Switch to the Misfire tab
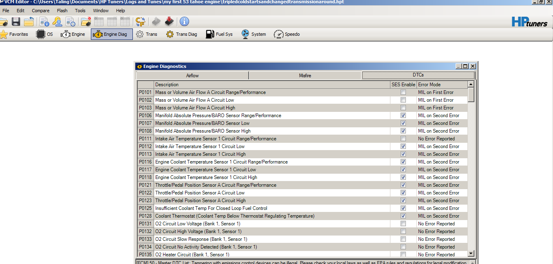 coord(305,76)
